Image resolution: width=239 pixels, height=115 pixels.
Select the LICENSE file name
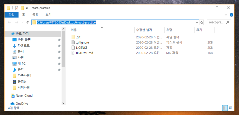82,48
